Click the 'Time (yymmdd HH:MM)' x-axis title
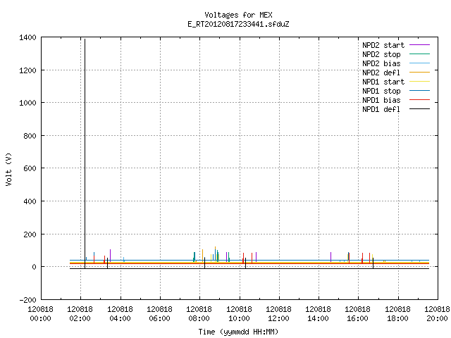The width and height of the screenshot is (451, 338). [x=238, y=332]
